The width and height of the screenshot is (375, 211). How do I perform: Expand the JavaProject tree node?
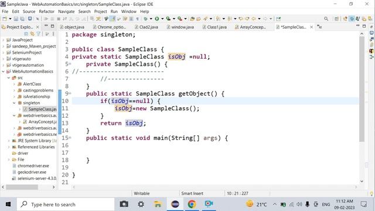(3, 40)
